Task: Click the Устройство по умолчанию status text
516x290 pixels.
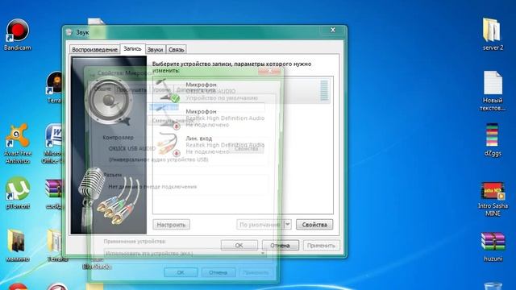Action: point(222,97)
